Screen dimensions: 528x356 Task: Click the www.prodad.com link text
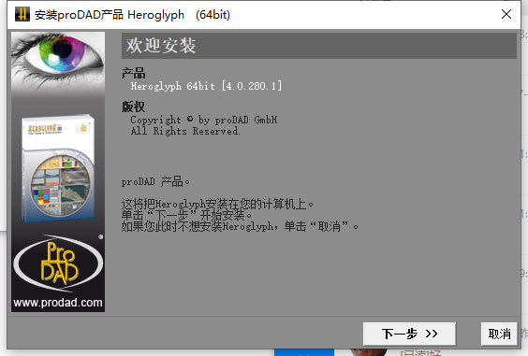click(58, 303)
